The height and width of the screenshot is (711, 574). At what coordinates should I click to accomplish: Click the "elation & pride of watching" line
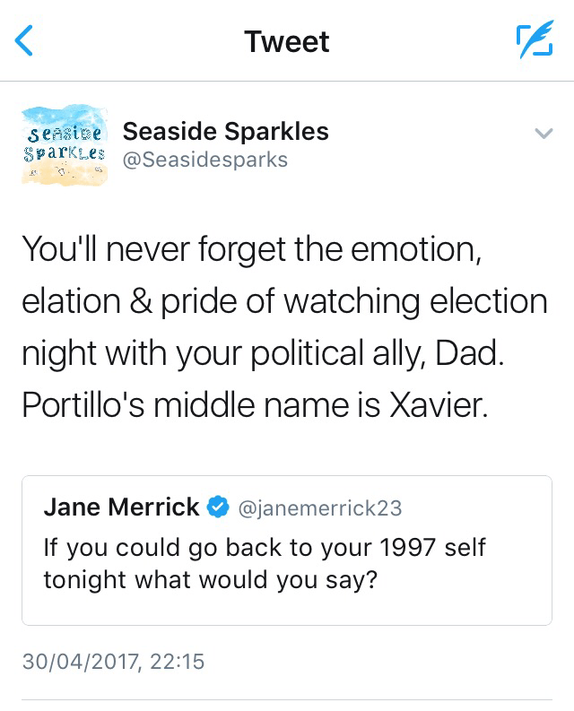(x=283, y=302)
